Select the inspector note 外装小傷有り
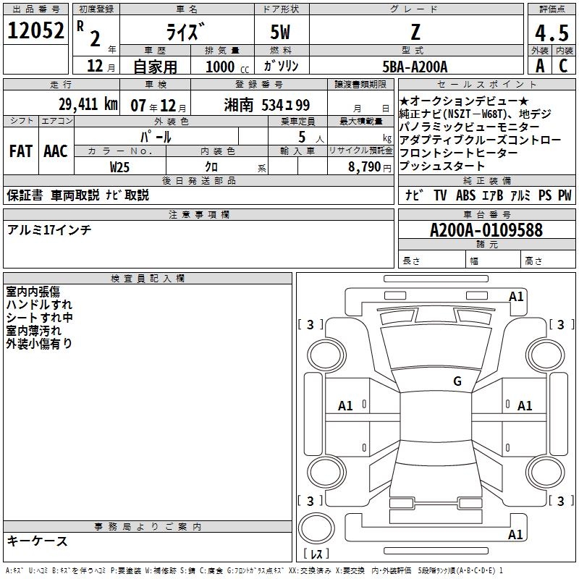This screenshot has width=579, height=579. point(39,343)
